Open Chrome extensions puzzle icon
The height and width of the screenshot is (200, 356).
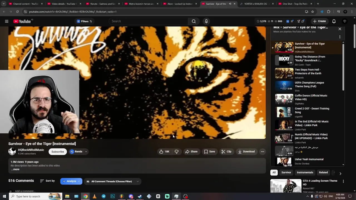coord(328,12)
